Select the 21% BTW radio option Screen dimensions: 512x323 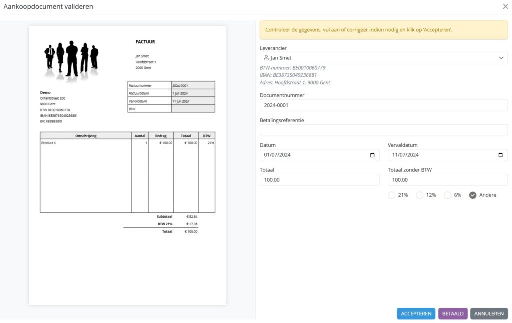pos(391,195)
